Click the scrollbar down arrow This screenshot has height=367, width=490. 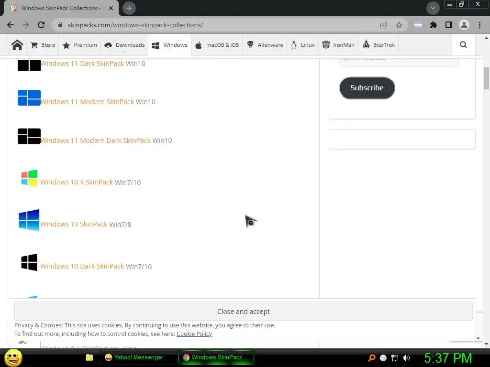(486, 344)
